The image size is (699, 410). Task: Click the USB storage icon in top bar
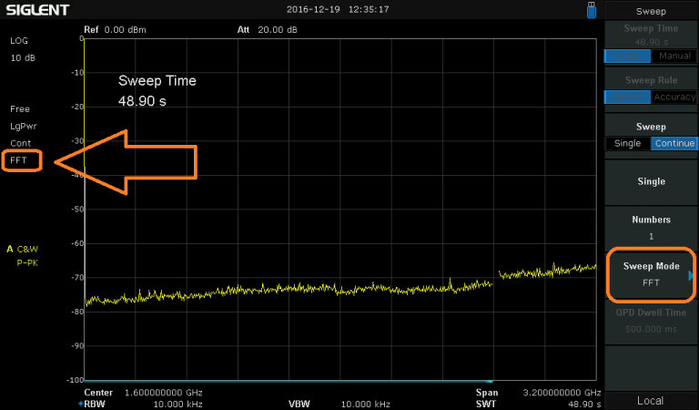(592, 10)
